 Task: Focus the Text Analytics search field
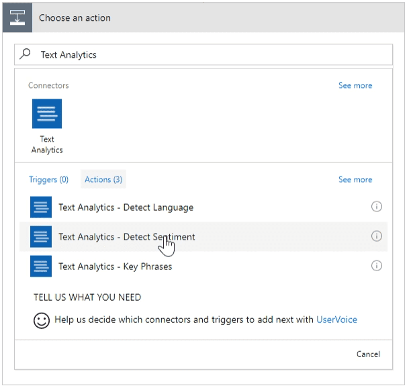pyautogui.click(x=201, y=55)
